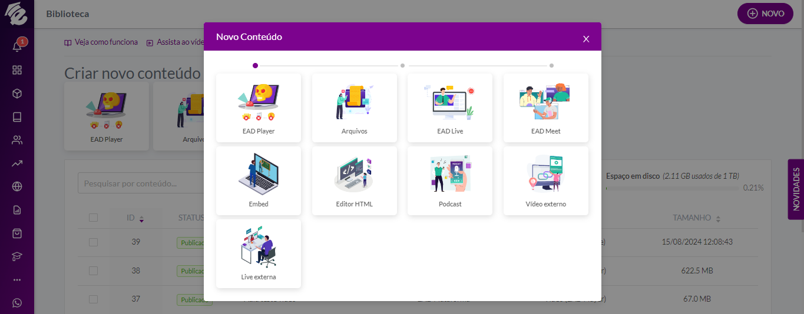
Task: Click the 622.5 MB size cell
Action: pos(697,270)
